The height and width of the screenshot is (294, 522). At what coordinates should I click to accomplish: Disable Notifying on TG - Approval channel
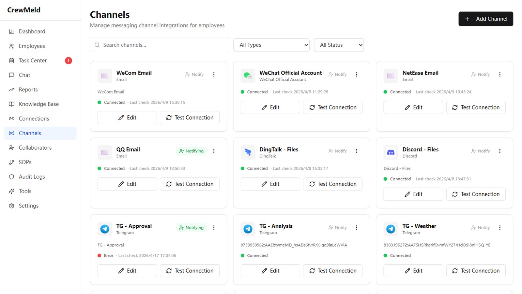tap(191, 228)
